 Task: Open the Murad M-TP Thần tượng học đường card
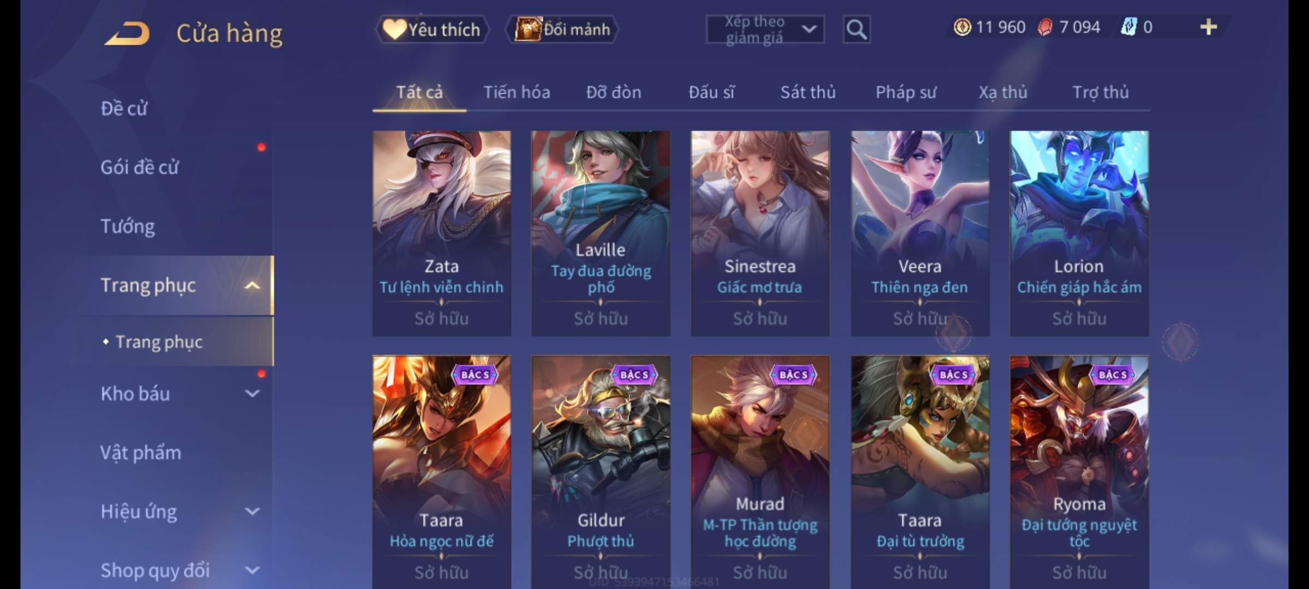point(760,472)
